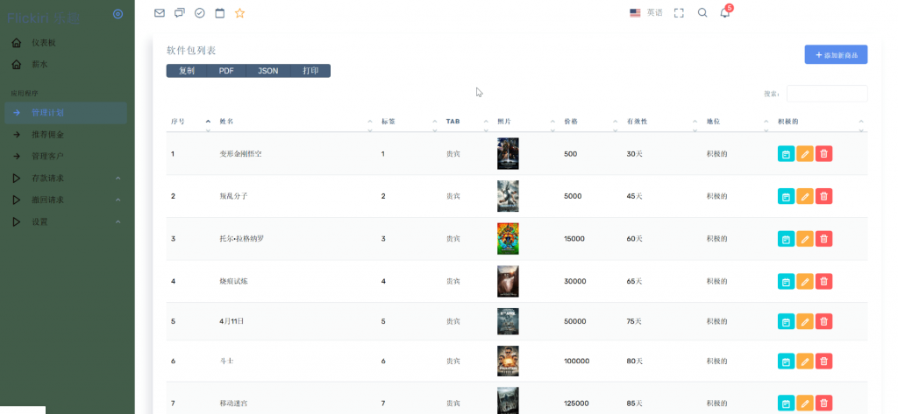The image size is (898, 414).
Task: Open the calendar icon in top bar
Action: tap(220, 13)
